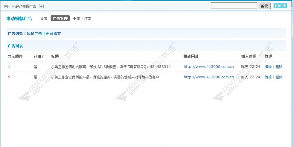Click 昨天 22:24 in the order 1 row
The image size is (293, 147).
click(x=250, y=67)
